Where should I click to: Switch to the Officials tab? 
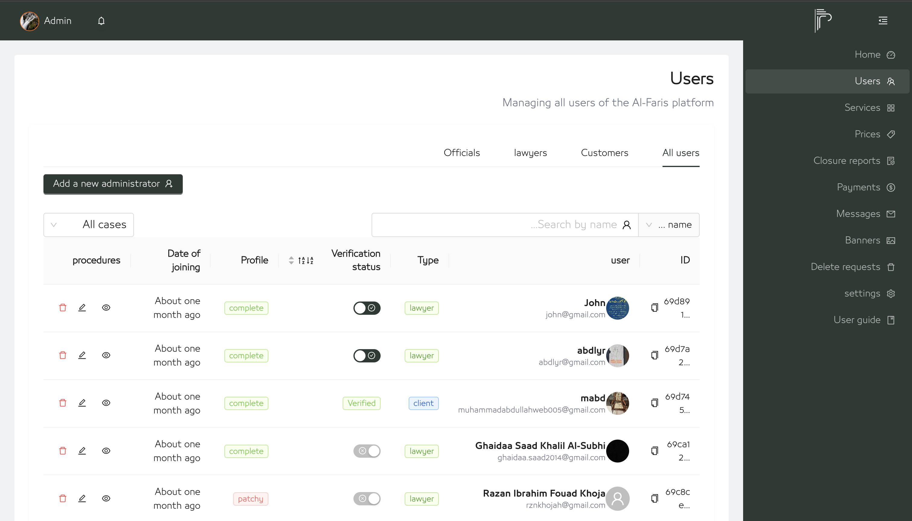(461, 153)
